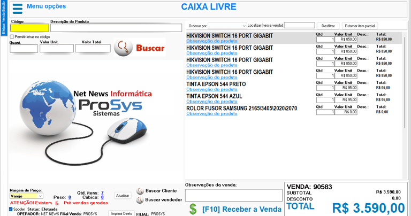Click the Menu opções label

click(x=46, y=6)
